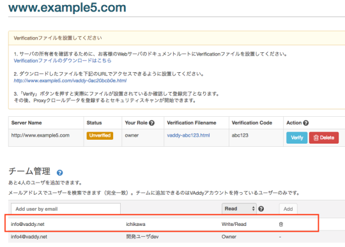Click the abc123 verification code
The image size is (345, 247).
point(240,135)
